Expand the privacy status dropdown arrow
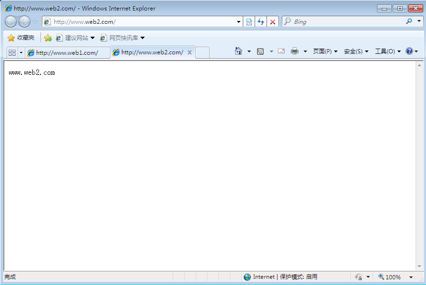The image size is (426, 285). click(368, 277)
